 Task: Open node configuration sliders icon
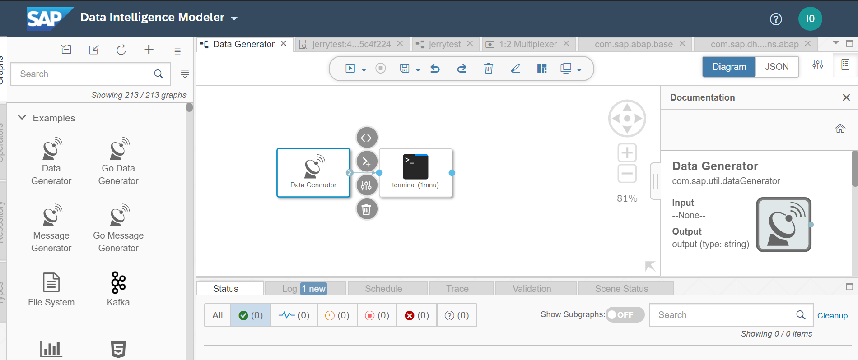pos(367,185)
